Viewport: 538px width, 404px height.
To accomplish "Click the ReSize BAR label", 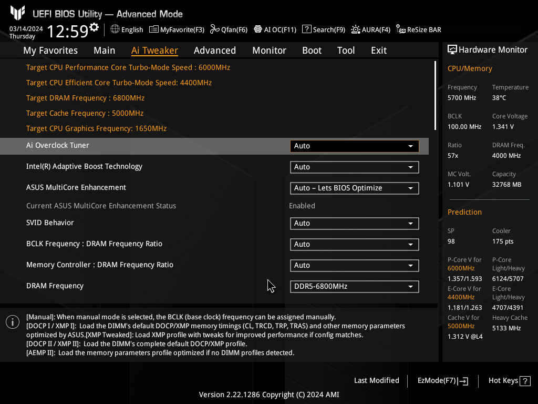I will (424, 30).
